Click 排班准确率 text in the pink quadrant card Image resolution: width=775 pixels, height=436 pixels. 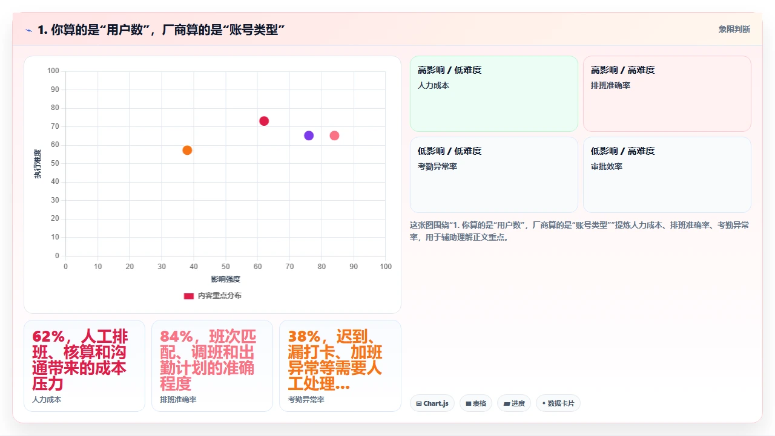click(x=610, y=86)
